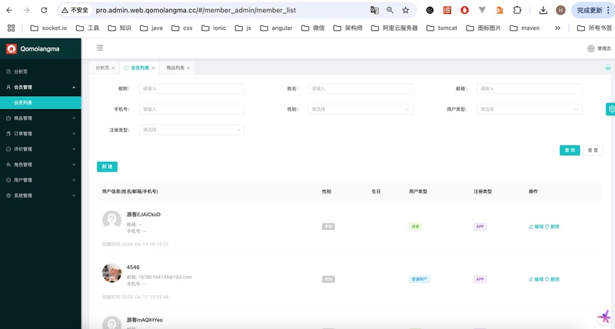Viewport: 615px width, 329px height.
Task: Expand the 用户管理 sidebar menu
Action: (74, 180)
